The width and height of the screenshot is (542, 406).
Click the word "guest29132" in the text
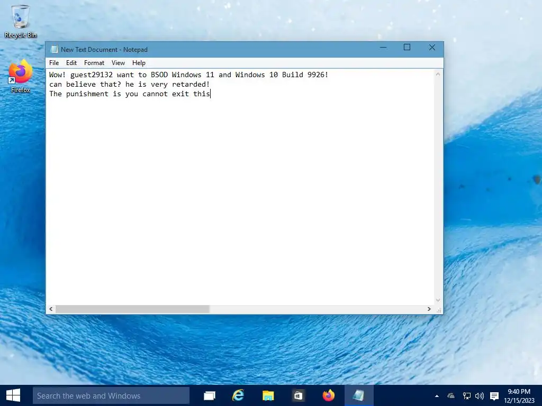pos(92,75)
